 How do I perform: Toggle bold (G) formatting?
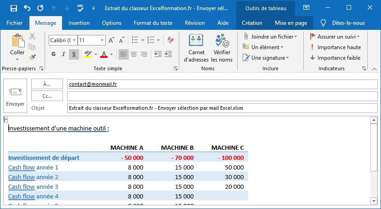(53, 54)
